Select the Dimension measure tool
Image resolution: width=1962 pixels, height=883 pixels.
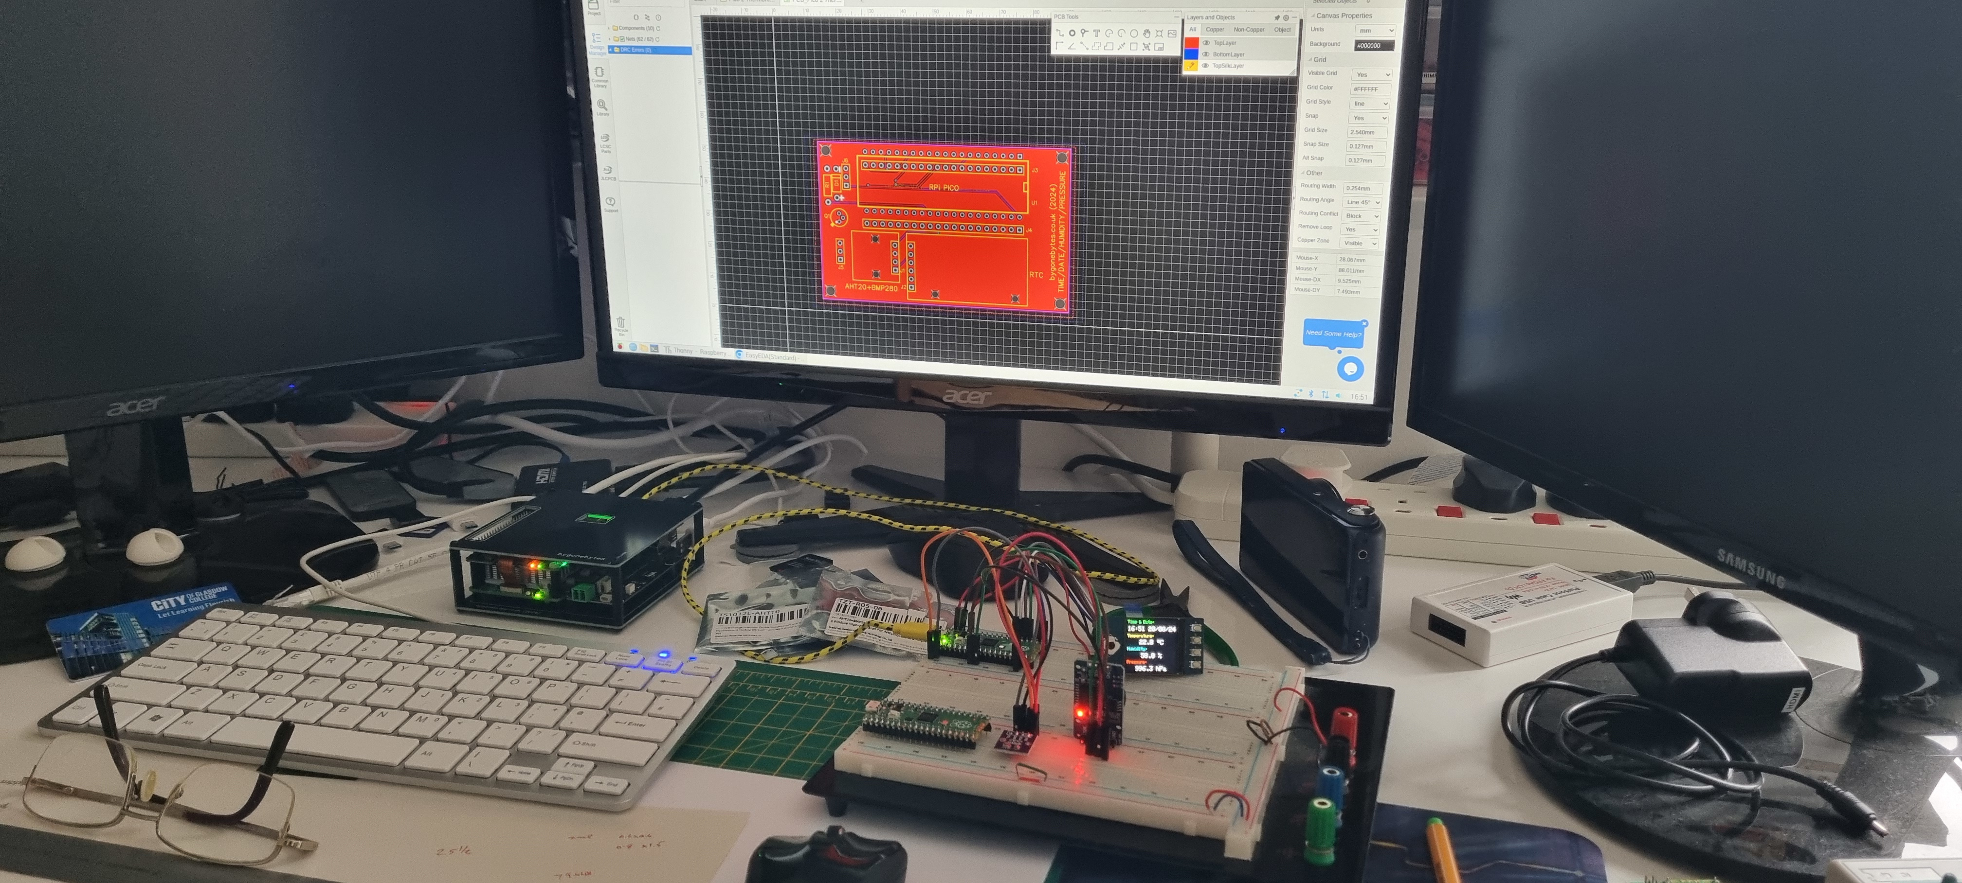(x=1122, y=47)
